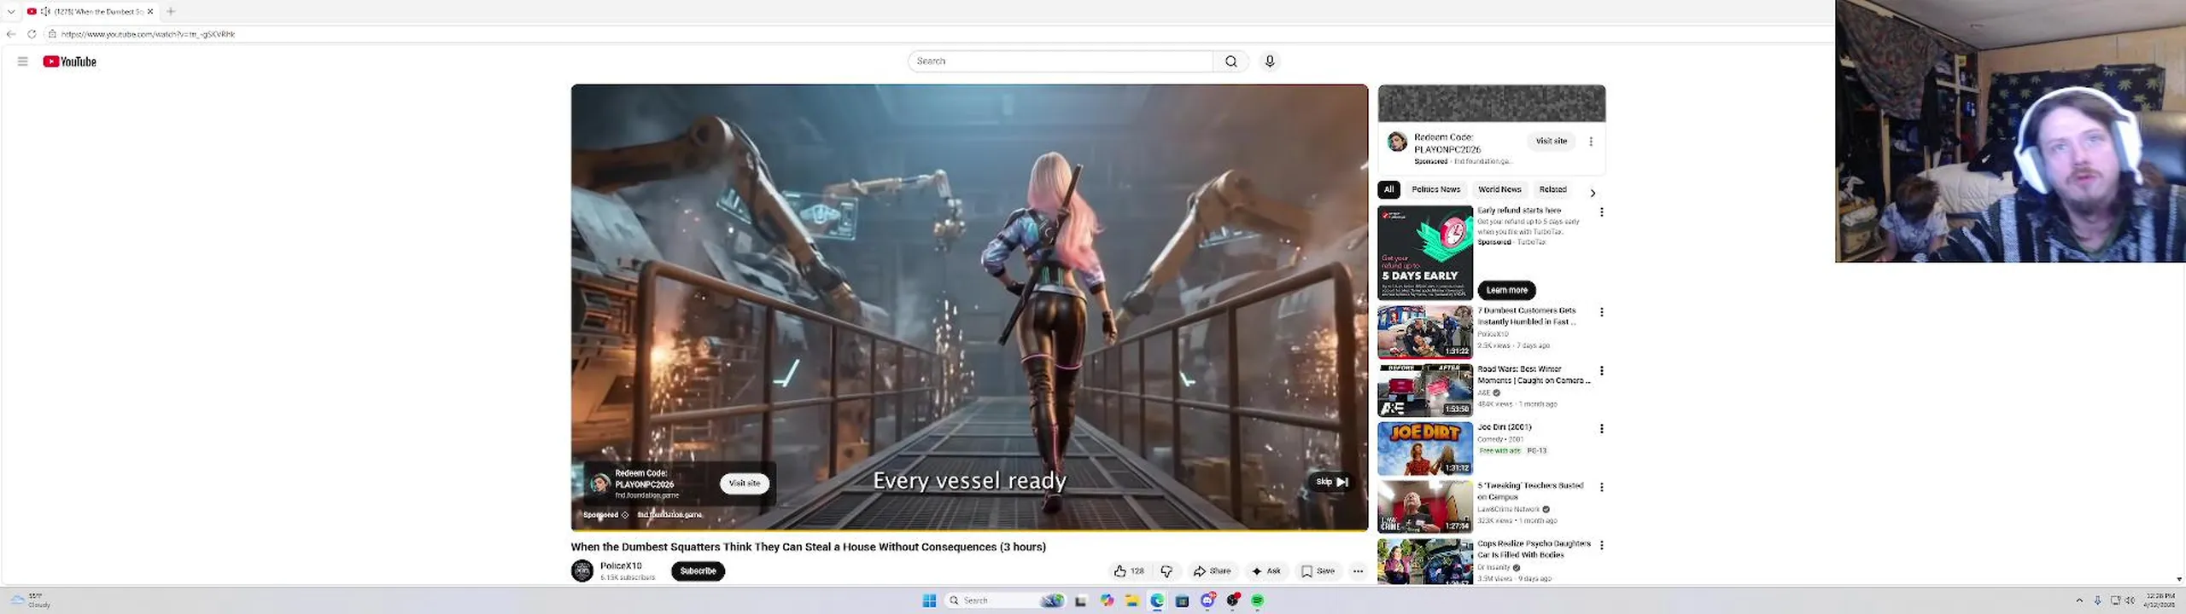The width and height of the screenshot is (2186, 614).
Task: Click the video title about Dumbest Squatters
Action: [x=808, y=547]
